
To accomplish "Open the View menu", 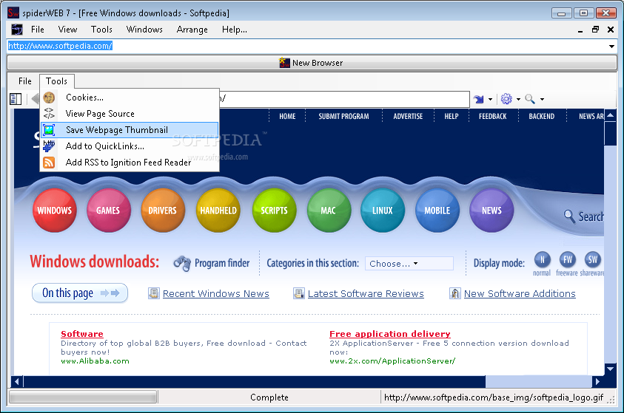I will tap(67, 30).
